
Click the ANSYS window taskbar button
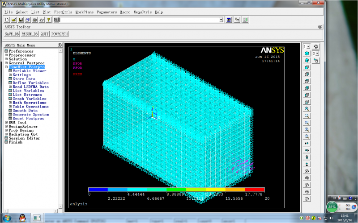[37, 218]
